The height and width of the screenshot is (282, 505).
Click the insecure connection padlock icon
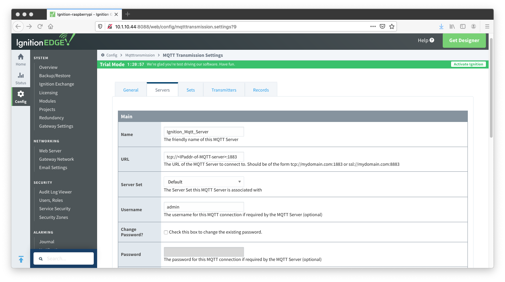point(110,26)
